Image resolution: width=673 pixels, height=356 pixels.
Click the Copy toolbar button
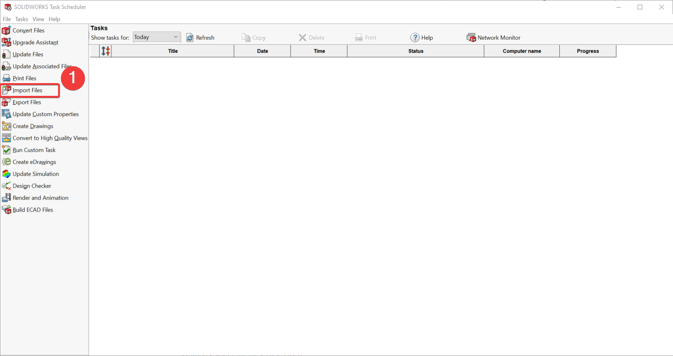click(x=253, y=38)
